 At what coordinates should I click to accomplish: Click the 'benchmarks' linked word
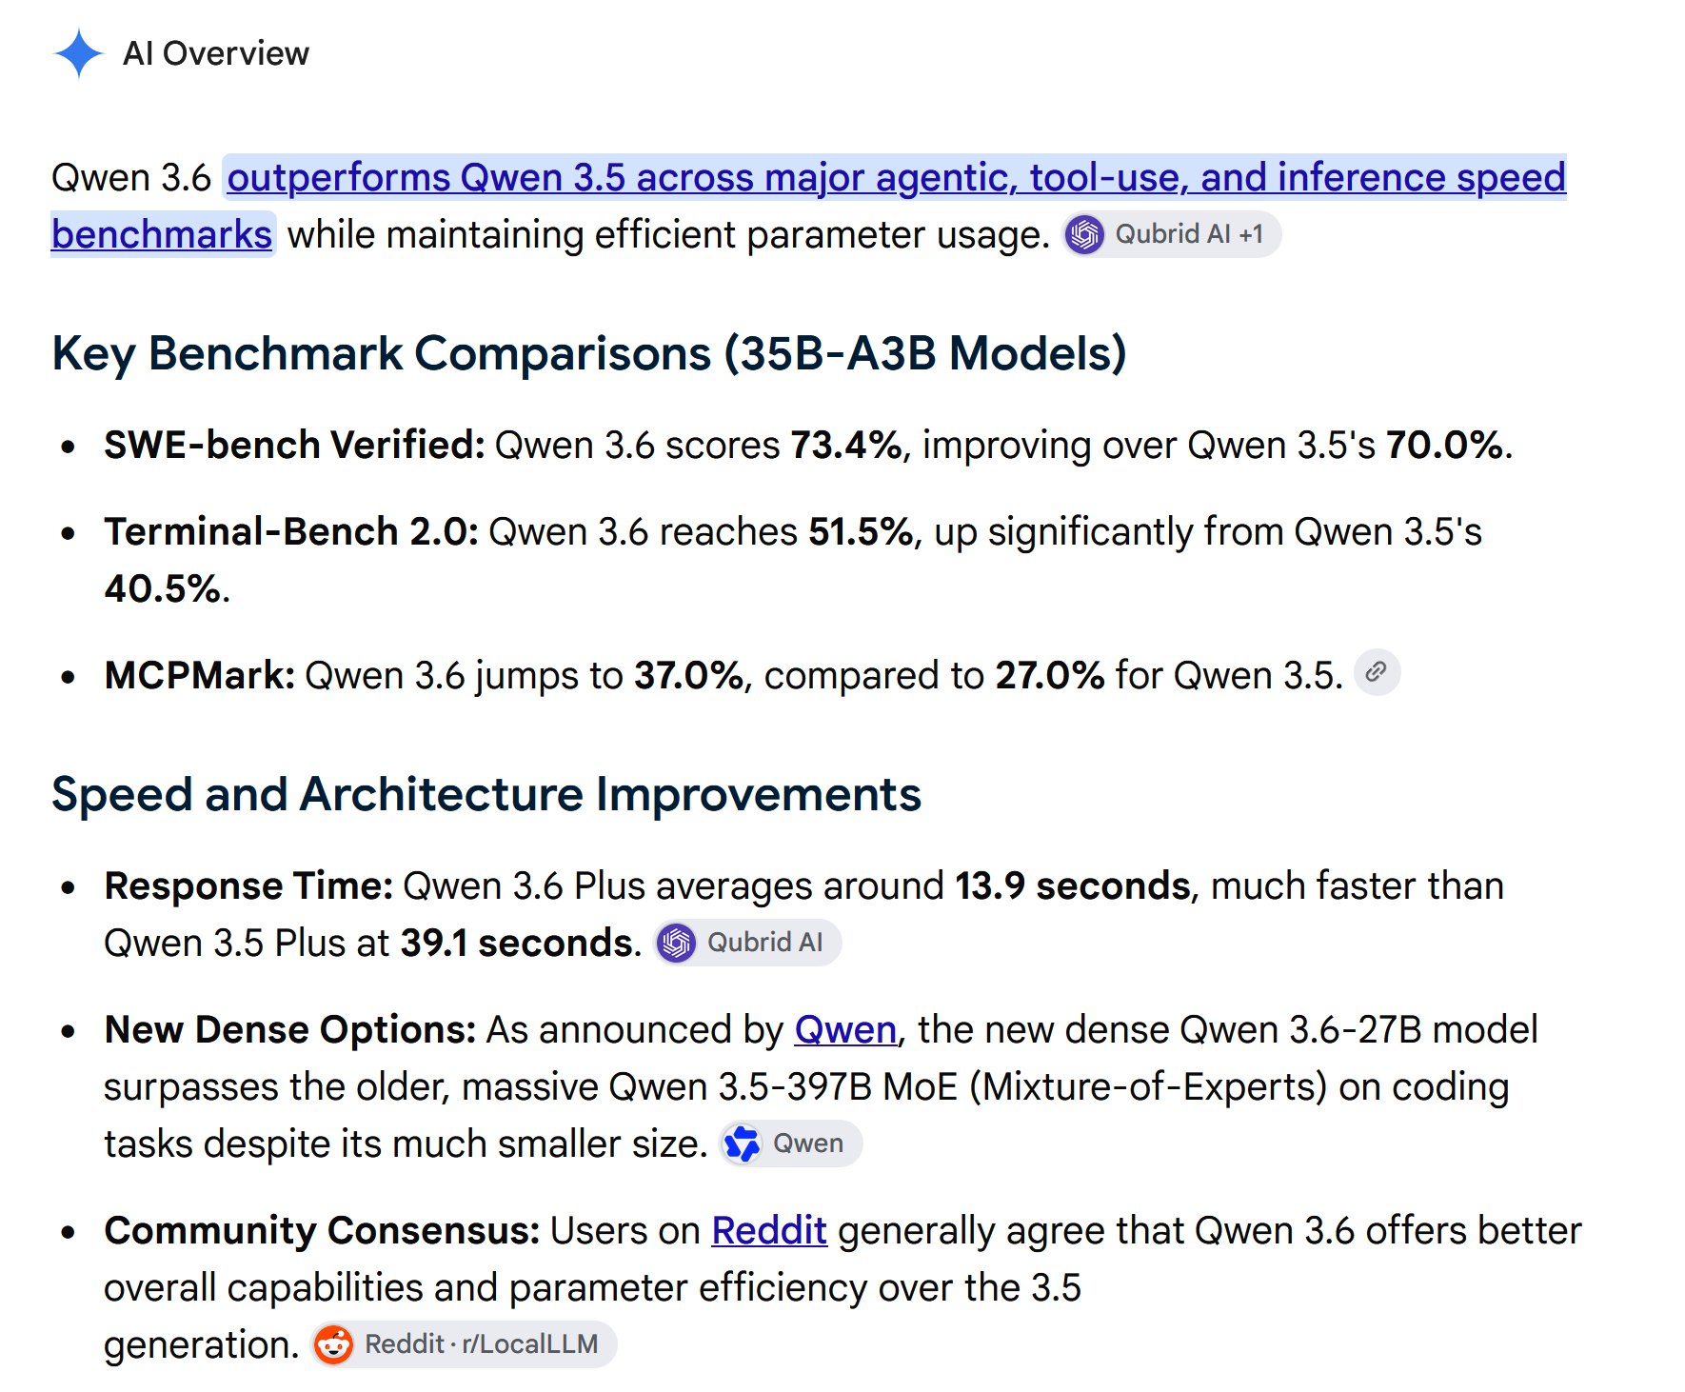(x=162, y=235)
